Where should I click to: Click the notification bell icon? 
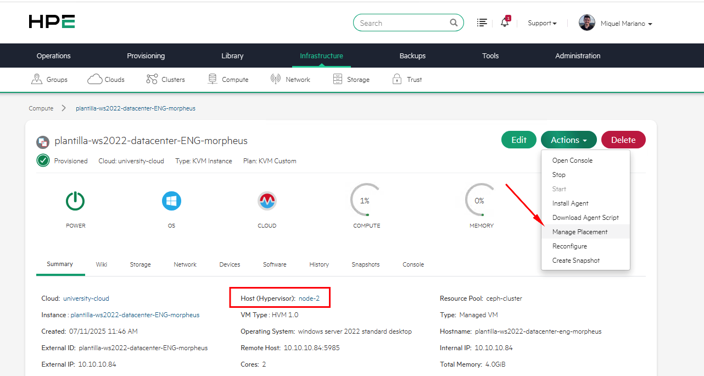tap(505, 23)
